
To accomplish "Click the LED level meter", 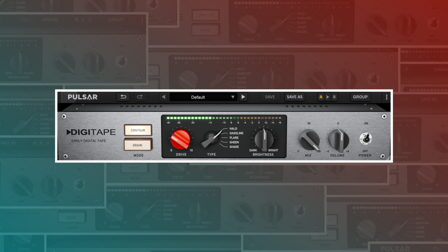I will [x=224, y=118].
